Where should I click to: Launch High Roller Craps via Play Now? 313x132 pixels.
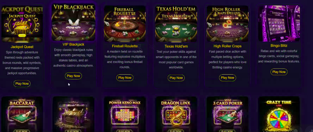(x=228, y=78)
